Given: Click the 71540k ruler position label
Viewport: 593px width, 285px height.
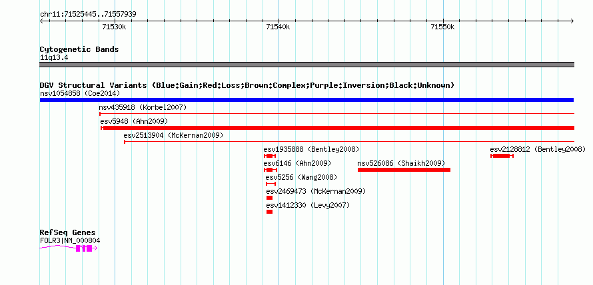Looking at the screenshot, I should [x=278, y=27].
